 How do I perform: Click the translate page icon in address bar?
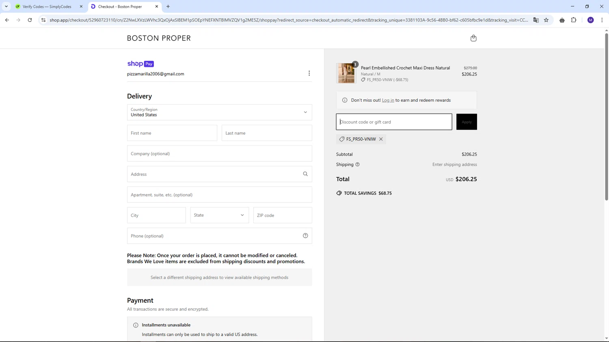pyautogui.click(x=536, y=20)
